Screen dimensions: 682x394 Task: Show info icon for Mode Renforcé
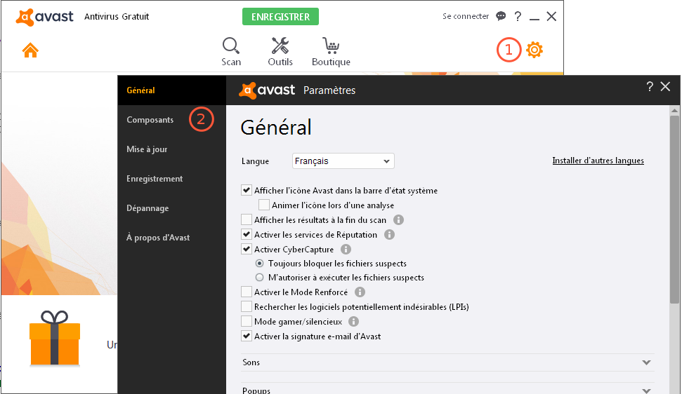point(360,292)
